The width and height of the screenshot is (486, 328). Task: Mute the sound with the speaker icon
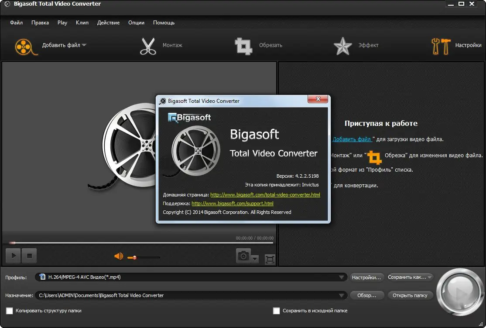(119, 256)
